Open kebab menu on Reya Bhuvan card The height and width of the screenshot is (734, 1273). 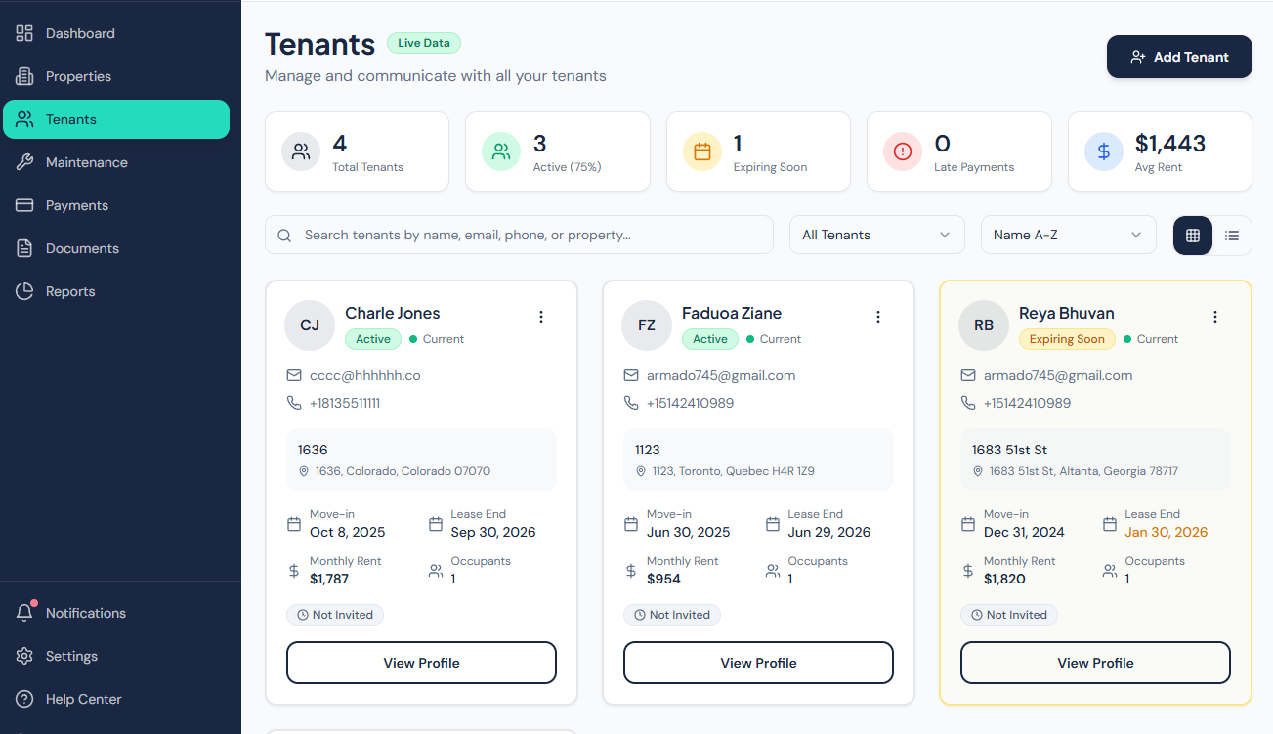1214,316
